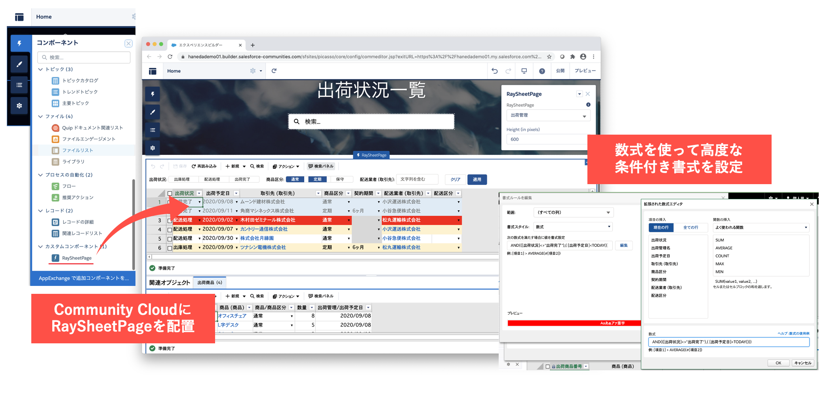The width and height of the screenshot is (831, 396).
Task: Select RaySheetPage custom component
Action: 76,258
